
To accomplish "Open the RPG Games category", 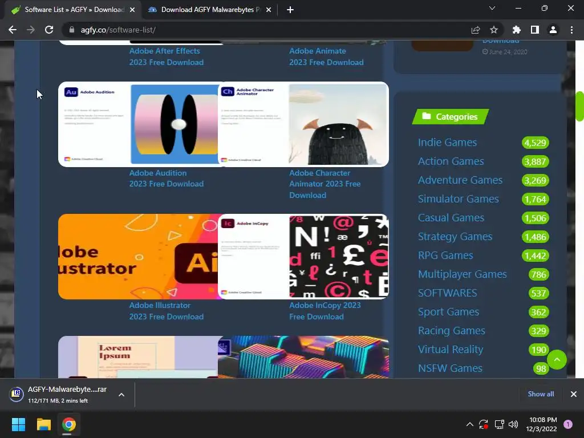I will click(x=445, y=255).
